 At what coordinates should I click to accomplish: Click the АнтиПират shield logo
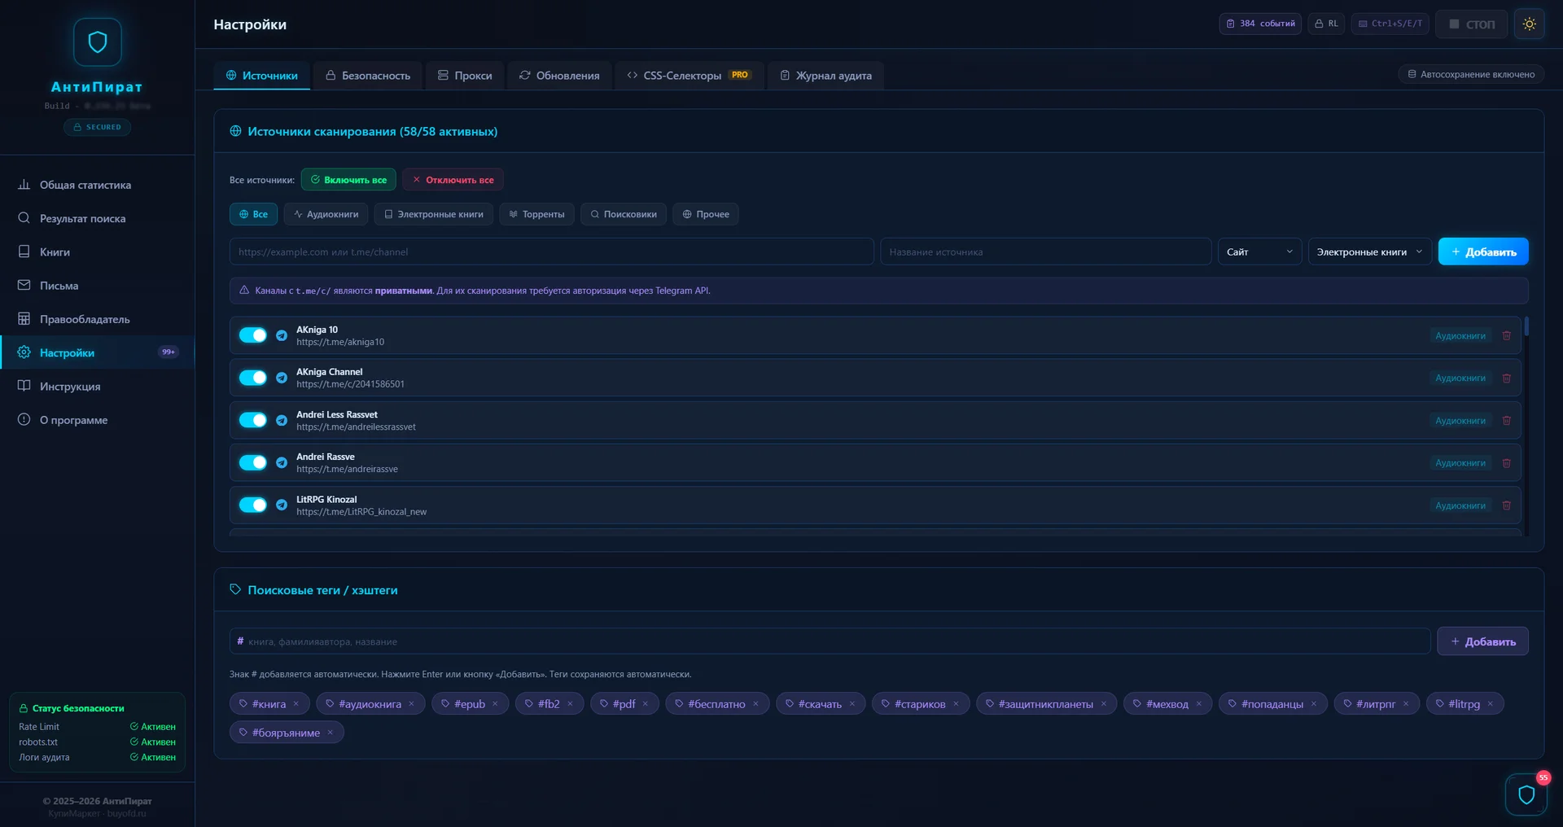(98, 42)
